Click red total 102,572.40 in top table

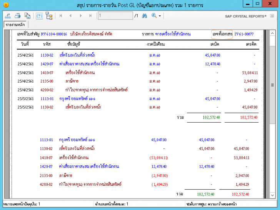click(249, 117)
